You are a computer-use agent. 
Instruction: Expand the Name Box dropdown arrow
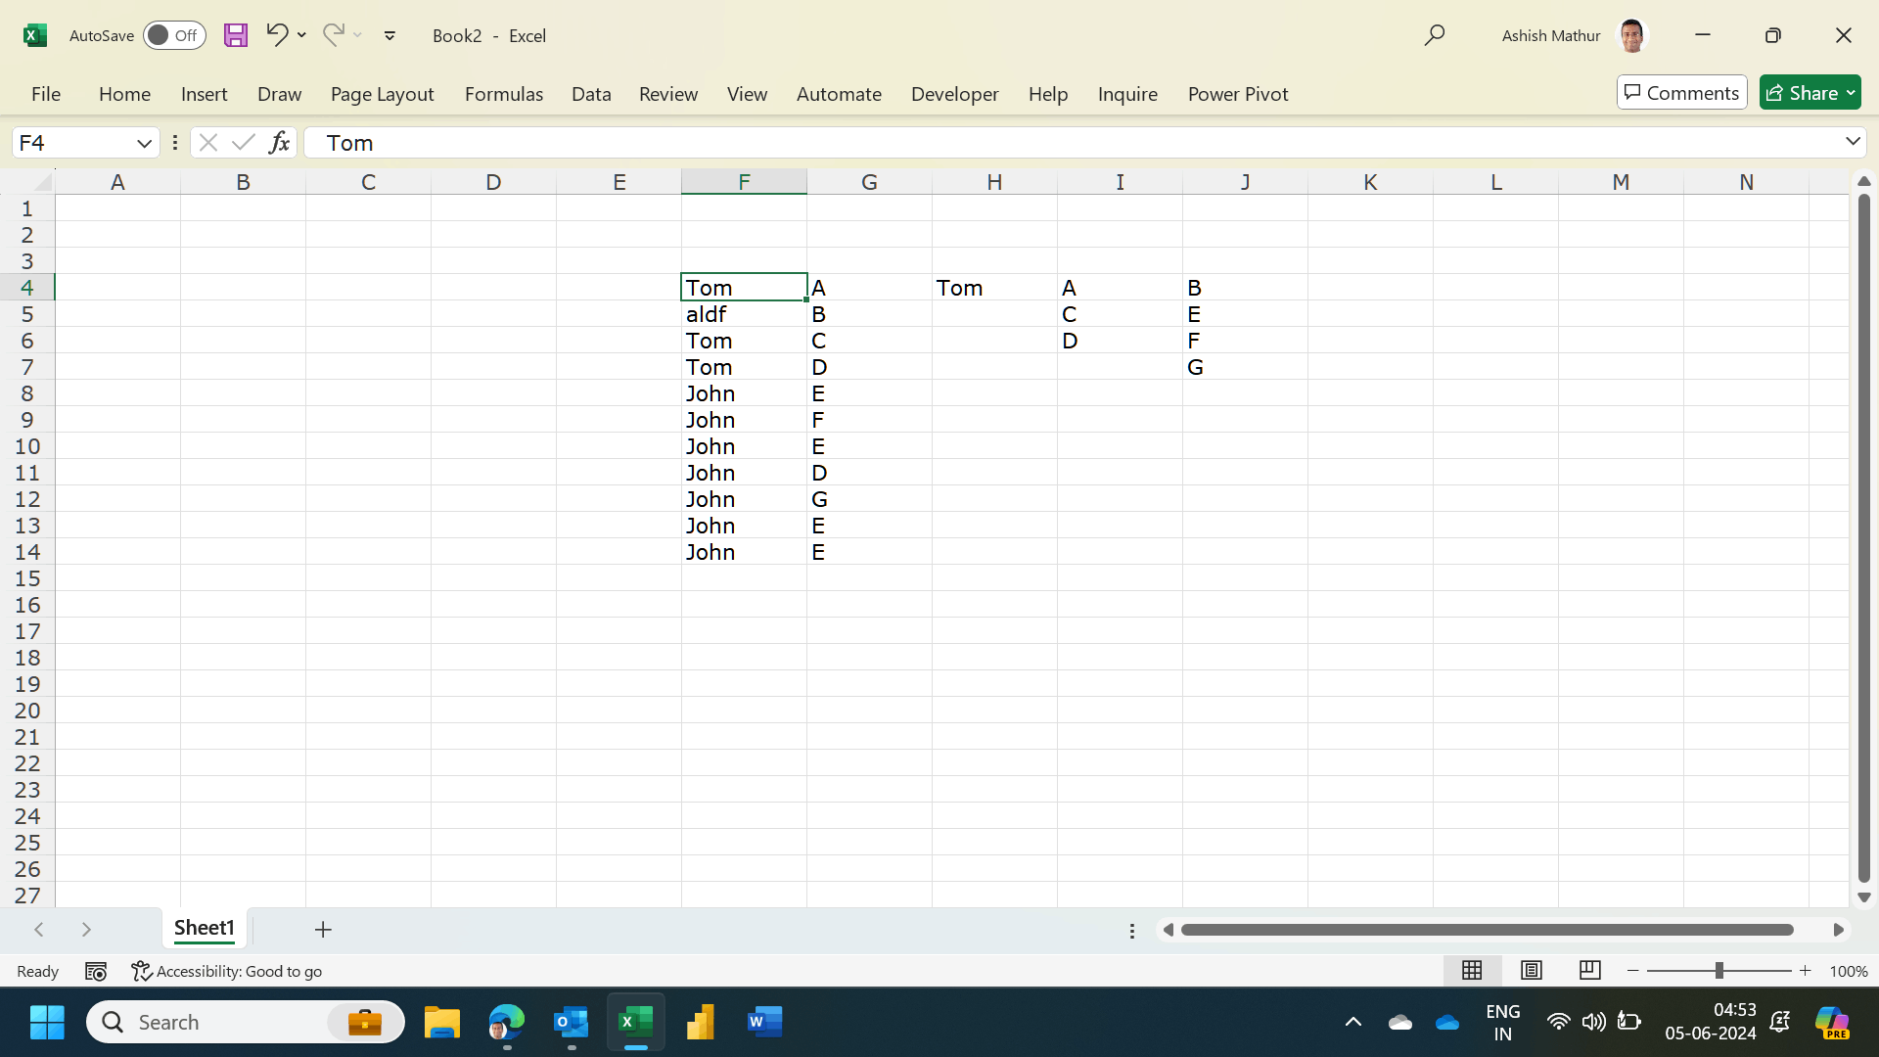[144, 143]
